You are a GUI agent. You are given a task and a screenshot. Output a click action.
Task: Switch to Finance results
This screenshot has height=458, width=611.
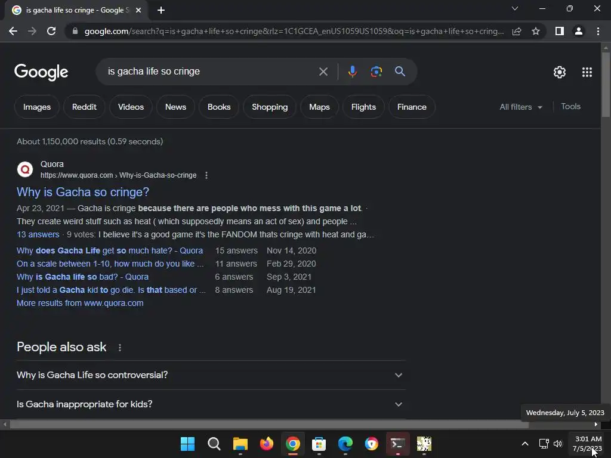click(x=412, y=107)
